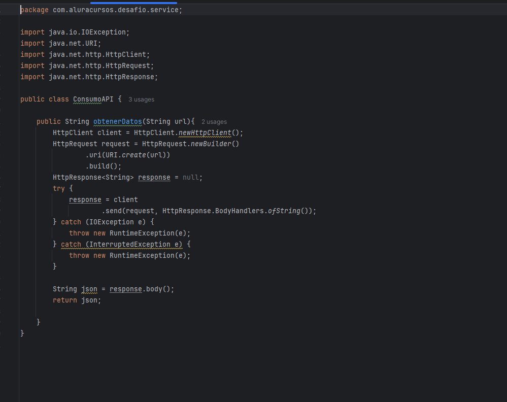The height and width of the screenshot is (402, 507).
Task: Click the obtenerDatos method name
Action: [118, 122]
